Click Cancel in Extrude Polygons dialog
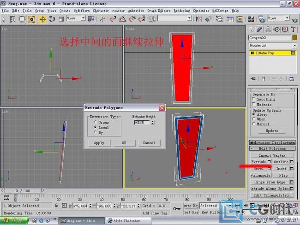300x225 pixels. (149, 143)
